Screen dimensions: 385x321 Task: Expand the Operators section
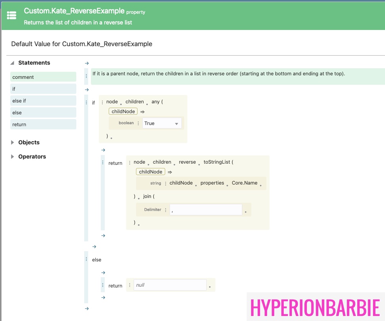[x=12, y=157]
